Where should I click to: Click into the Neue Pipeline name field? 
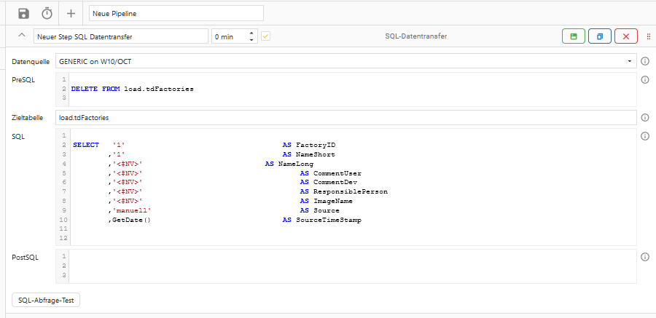[176, 13]
